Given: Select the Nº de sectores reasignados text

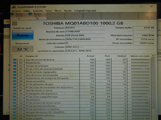Looking at the screenshot, I should coord(41,72).
